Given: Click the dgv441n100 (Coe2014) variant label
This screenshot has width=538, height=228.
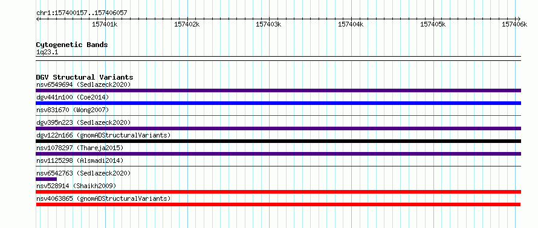Looking at the screenshot, I should [x=73, y=97].
